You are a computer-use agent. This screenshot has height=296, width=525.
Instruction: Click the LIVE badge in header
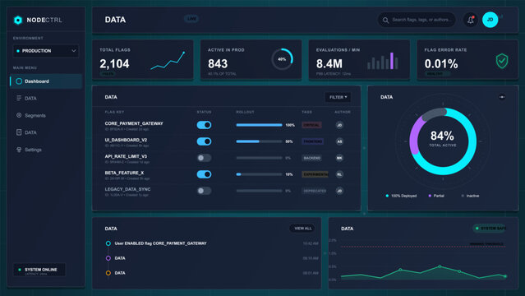(191, 19)
